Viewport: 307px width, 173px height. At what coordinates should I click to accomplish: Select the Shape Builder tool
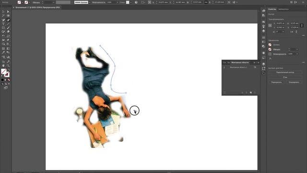coord(3,44)
